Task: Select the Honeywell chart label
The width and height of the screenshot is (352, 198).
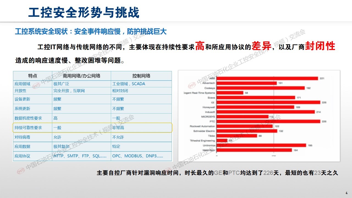Action: tap(209, 107)
